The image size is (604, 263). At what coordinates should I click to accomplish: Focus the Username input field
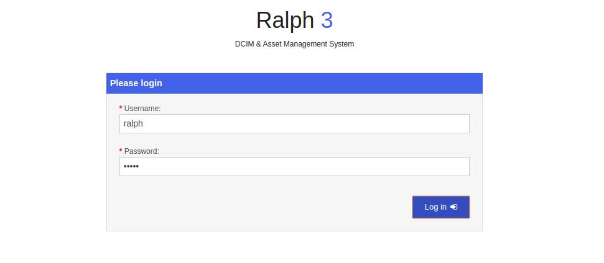294,123
